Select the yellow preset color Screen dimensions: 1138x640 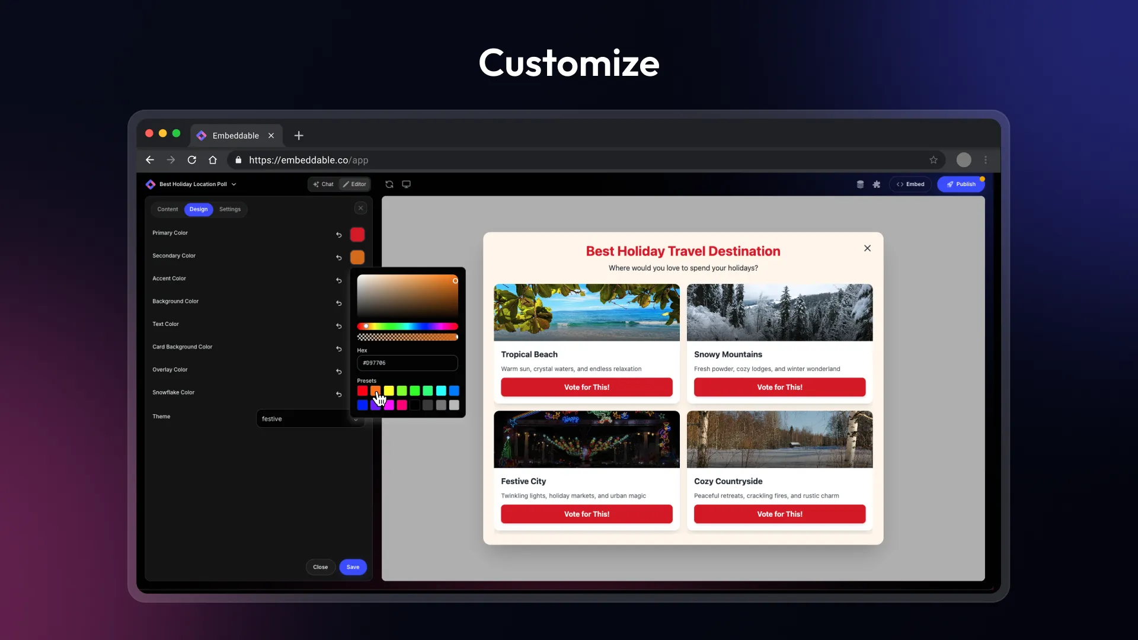click(389, 391)
